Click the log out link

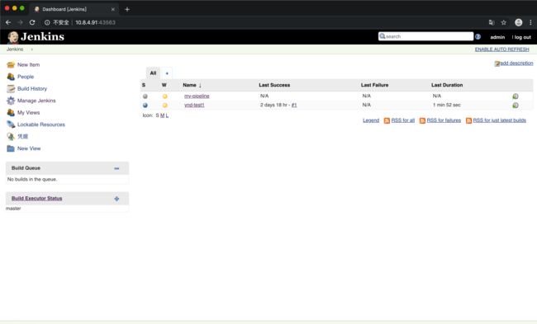pyautogui.click(x=523, y=37)
